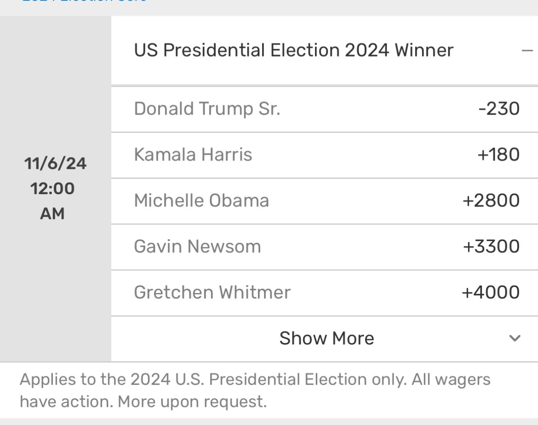
Task: Click the AM label under event time
Action: pos(52,213)
